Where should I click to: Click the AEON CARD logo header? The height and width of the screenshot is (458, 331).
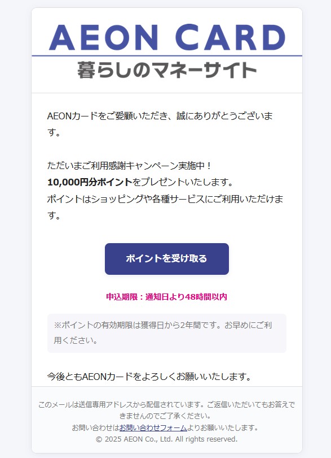pyautogui.click(x=167, y=37)
